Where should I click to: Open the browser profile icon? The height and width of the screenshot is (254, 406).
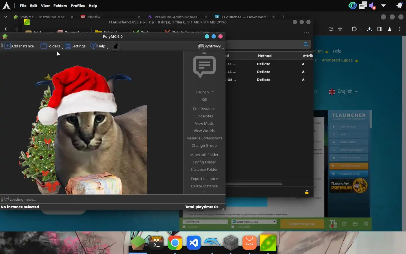[390, 29]
